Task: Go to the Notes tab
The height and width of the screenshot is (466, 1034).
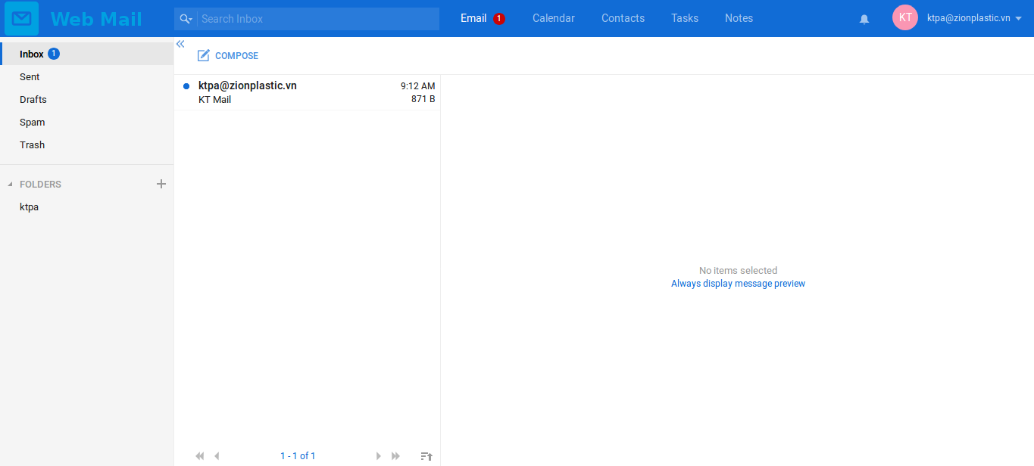Action: coord(739,18)
